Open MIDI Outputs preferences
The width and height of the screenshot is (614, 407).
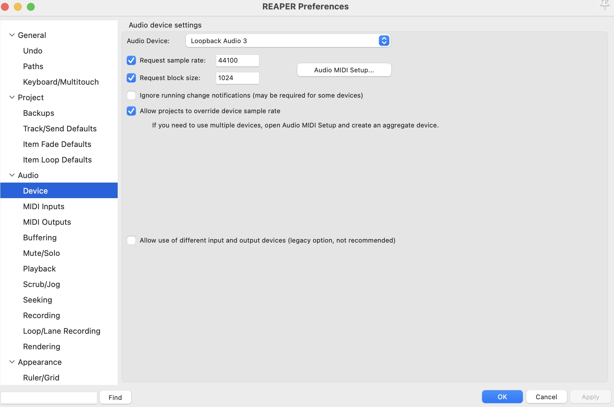[47, 222]
